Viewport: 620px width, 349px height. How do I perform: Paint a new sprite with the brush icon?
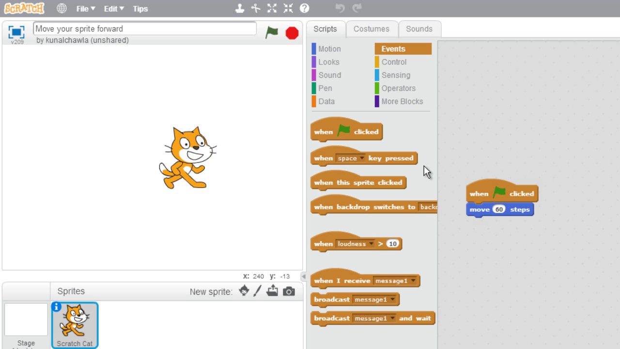coord(258,291)
